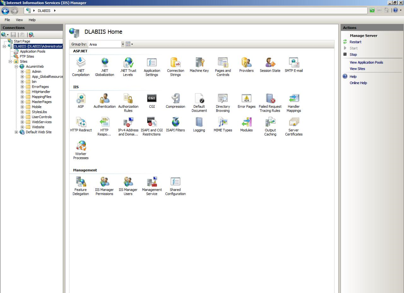
Task: Click the address bar breadcrumb field
Action: coord(196,11)
